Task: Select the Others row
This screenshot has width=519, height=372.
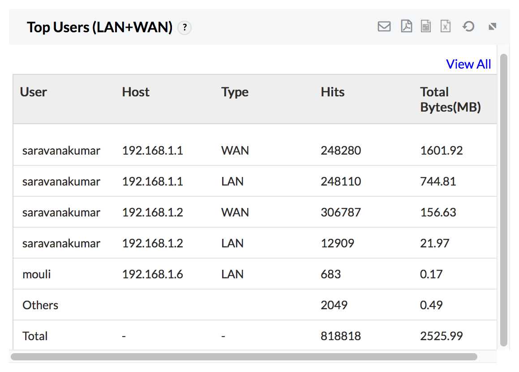Action: pyautogui.click(x=40, y=305)
